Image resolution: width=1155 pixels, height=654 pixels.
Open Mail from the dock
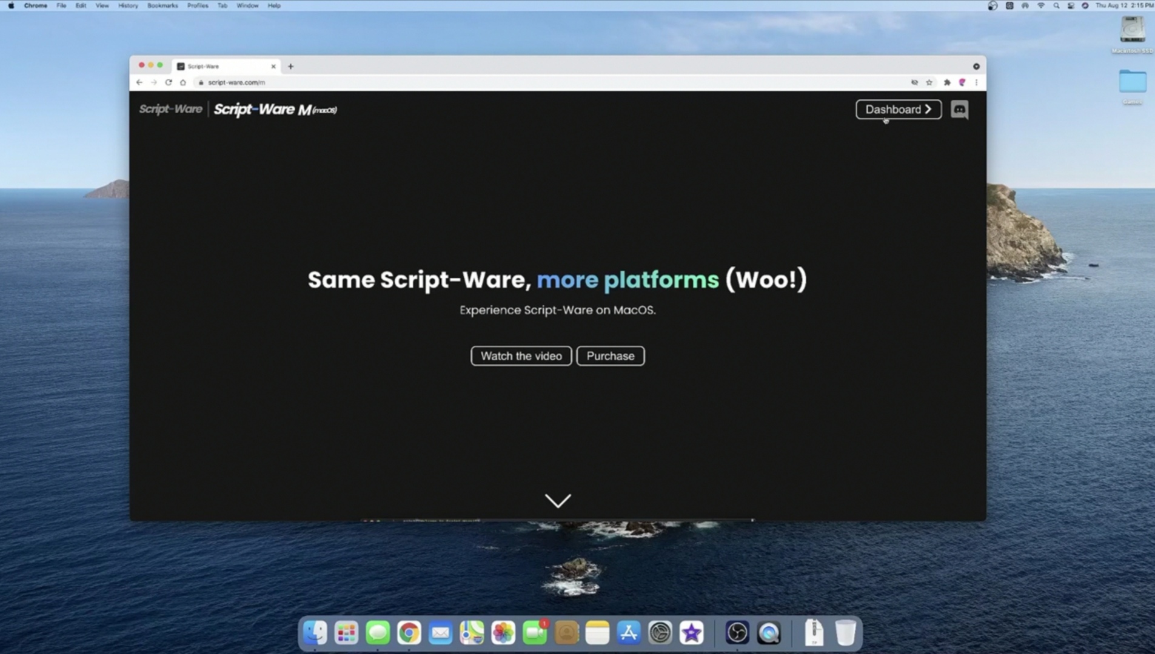[441, 633]
